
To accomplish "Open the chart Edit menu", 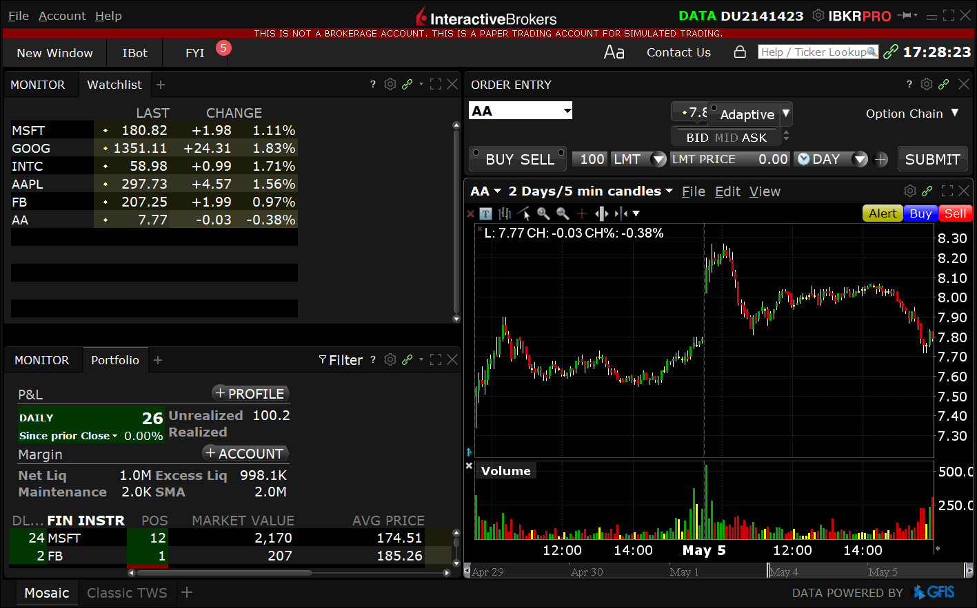I will tap(727, 191).
